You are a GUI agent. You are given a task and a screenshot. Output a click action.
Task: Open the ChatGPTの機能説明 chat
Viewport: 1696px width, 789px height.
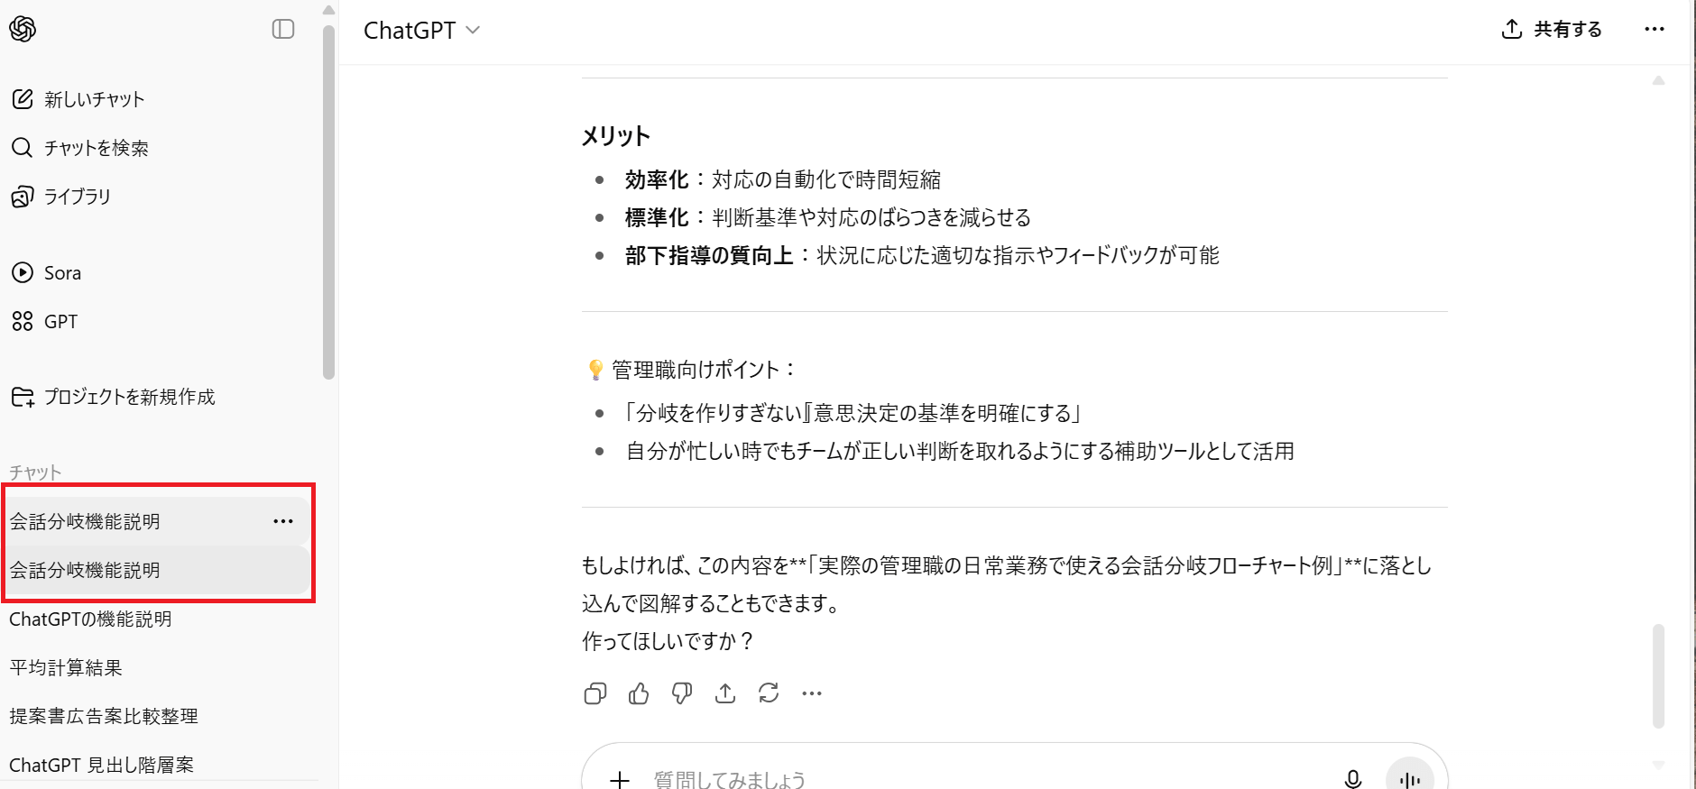(90, 619)
